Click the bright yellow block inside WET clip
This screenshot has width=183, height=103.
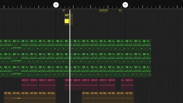pos(67,21)
